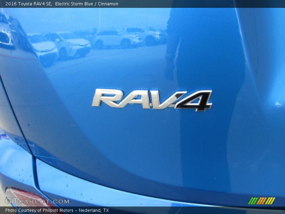This screenshot has height=214, width=285.
Task: Click the "2016 Toyota RAV4 SE" caption text
Action: tap(28, 4)
